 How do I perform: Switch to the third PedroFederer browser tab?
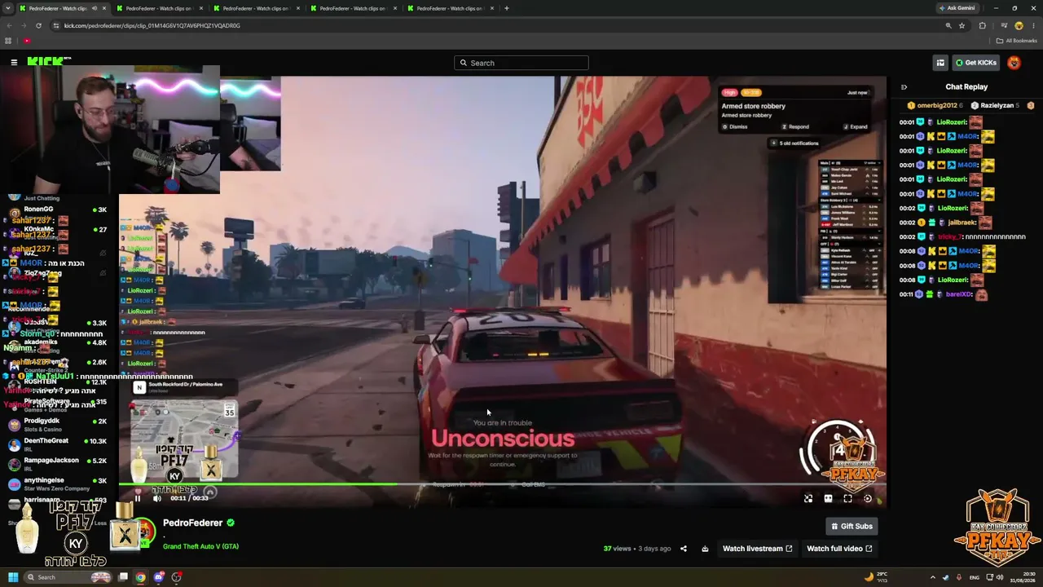[256, 8]
